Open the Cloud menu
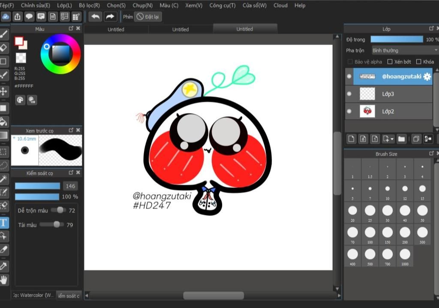This screenshot has height=308, width=439. click(x=280, y=5)
